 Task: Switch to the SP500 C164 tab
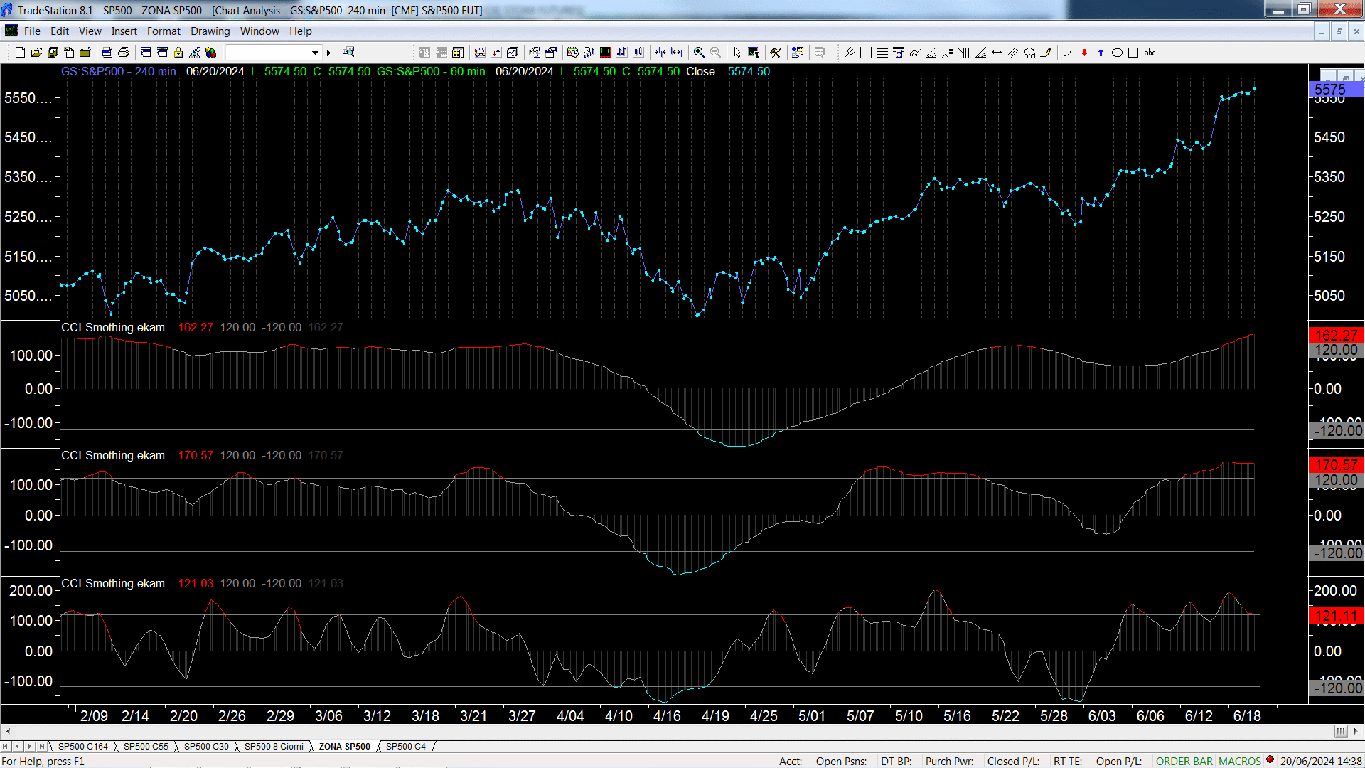coord(83,747)
